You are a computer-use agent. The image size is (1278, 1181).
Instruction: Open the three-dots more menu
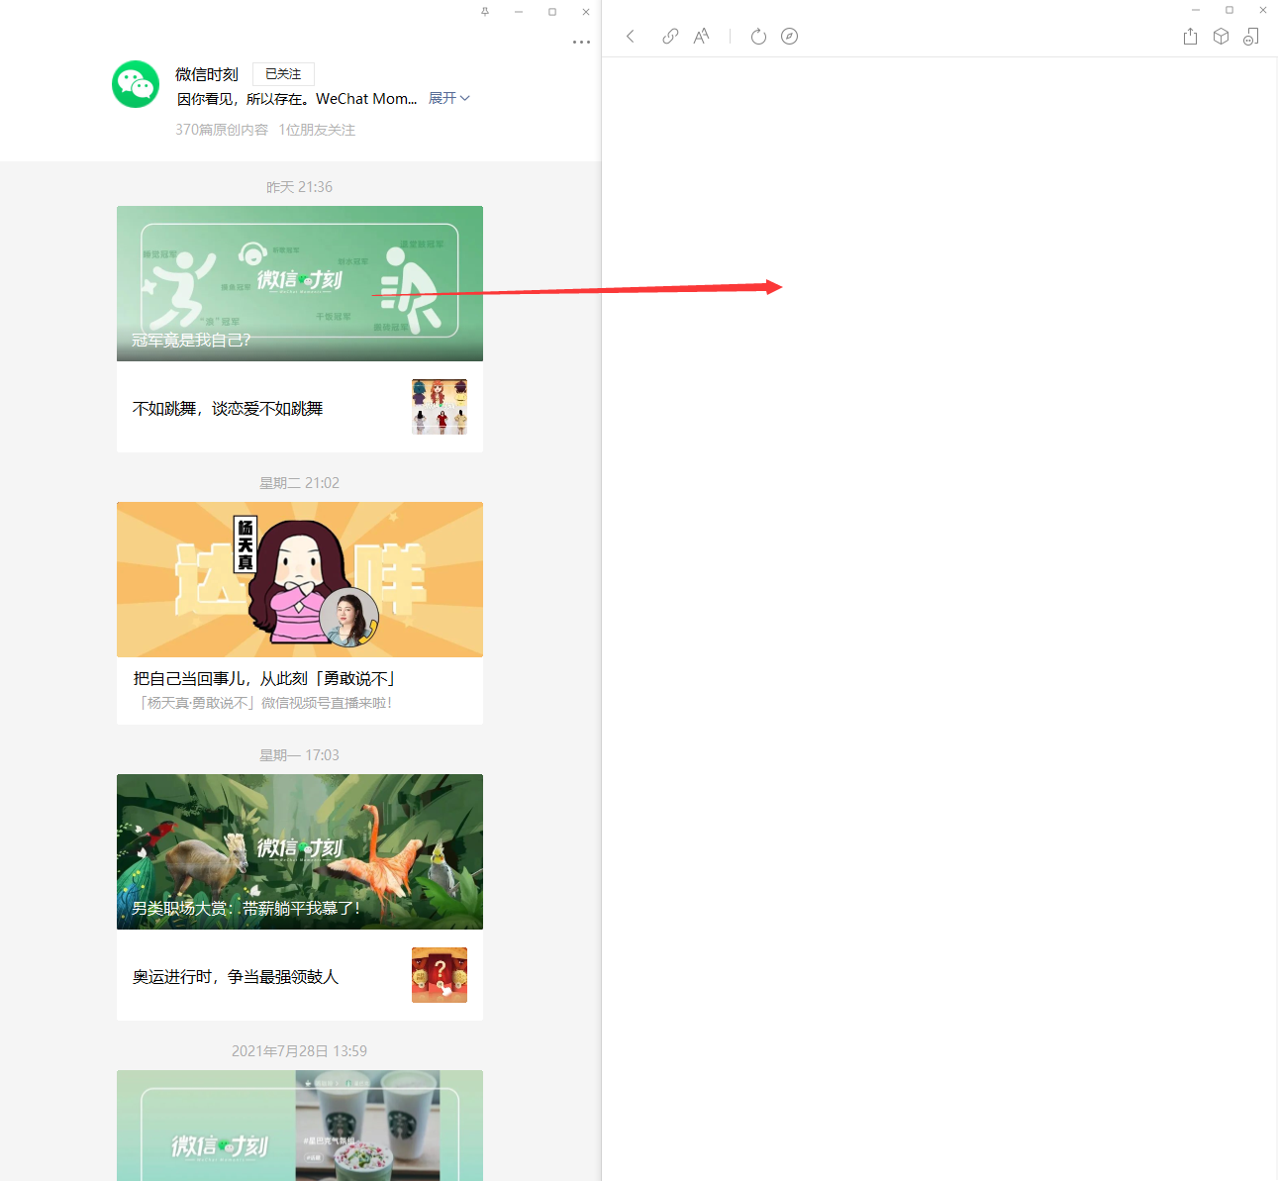[x=581, y=43]
